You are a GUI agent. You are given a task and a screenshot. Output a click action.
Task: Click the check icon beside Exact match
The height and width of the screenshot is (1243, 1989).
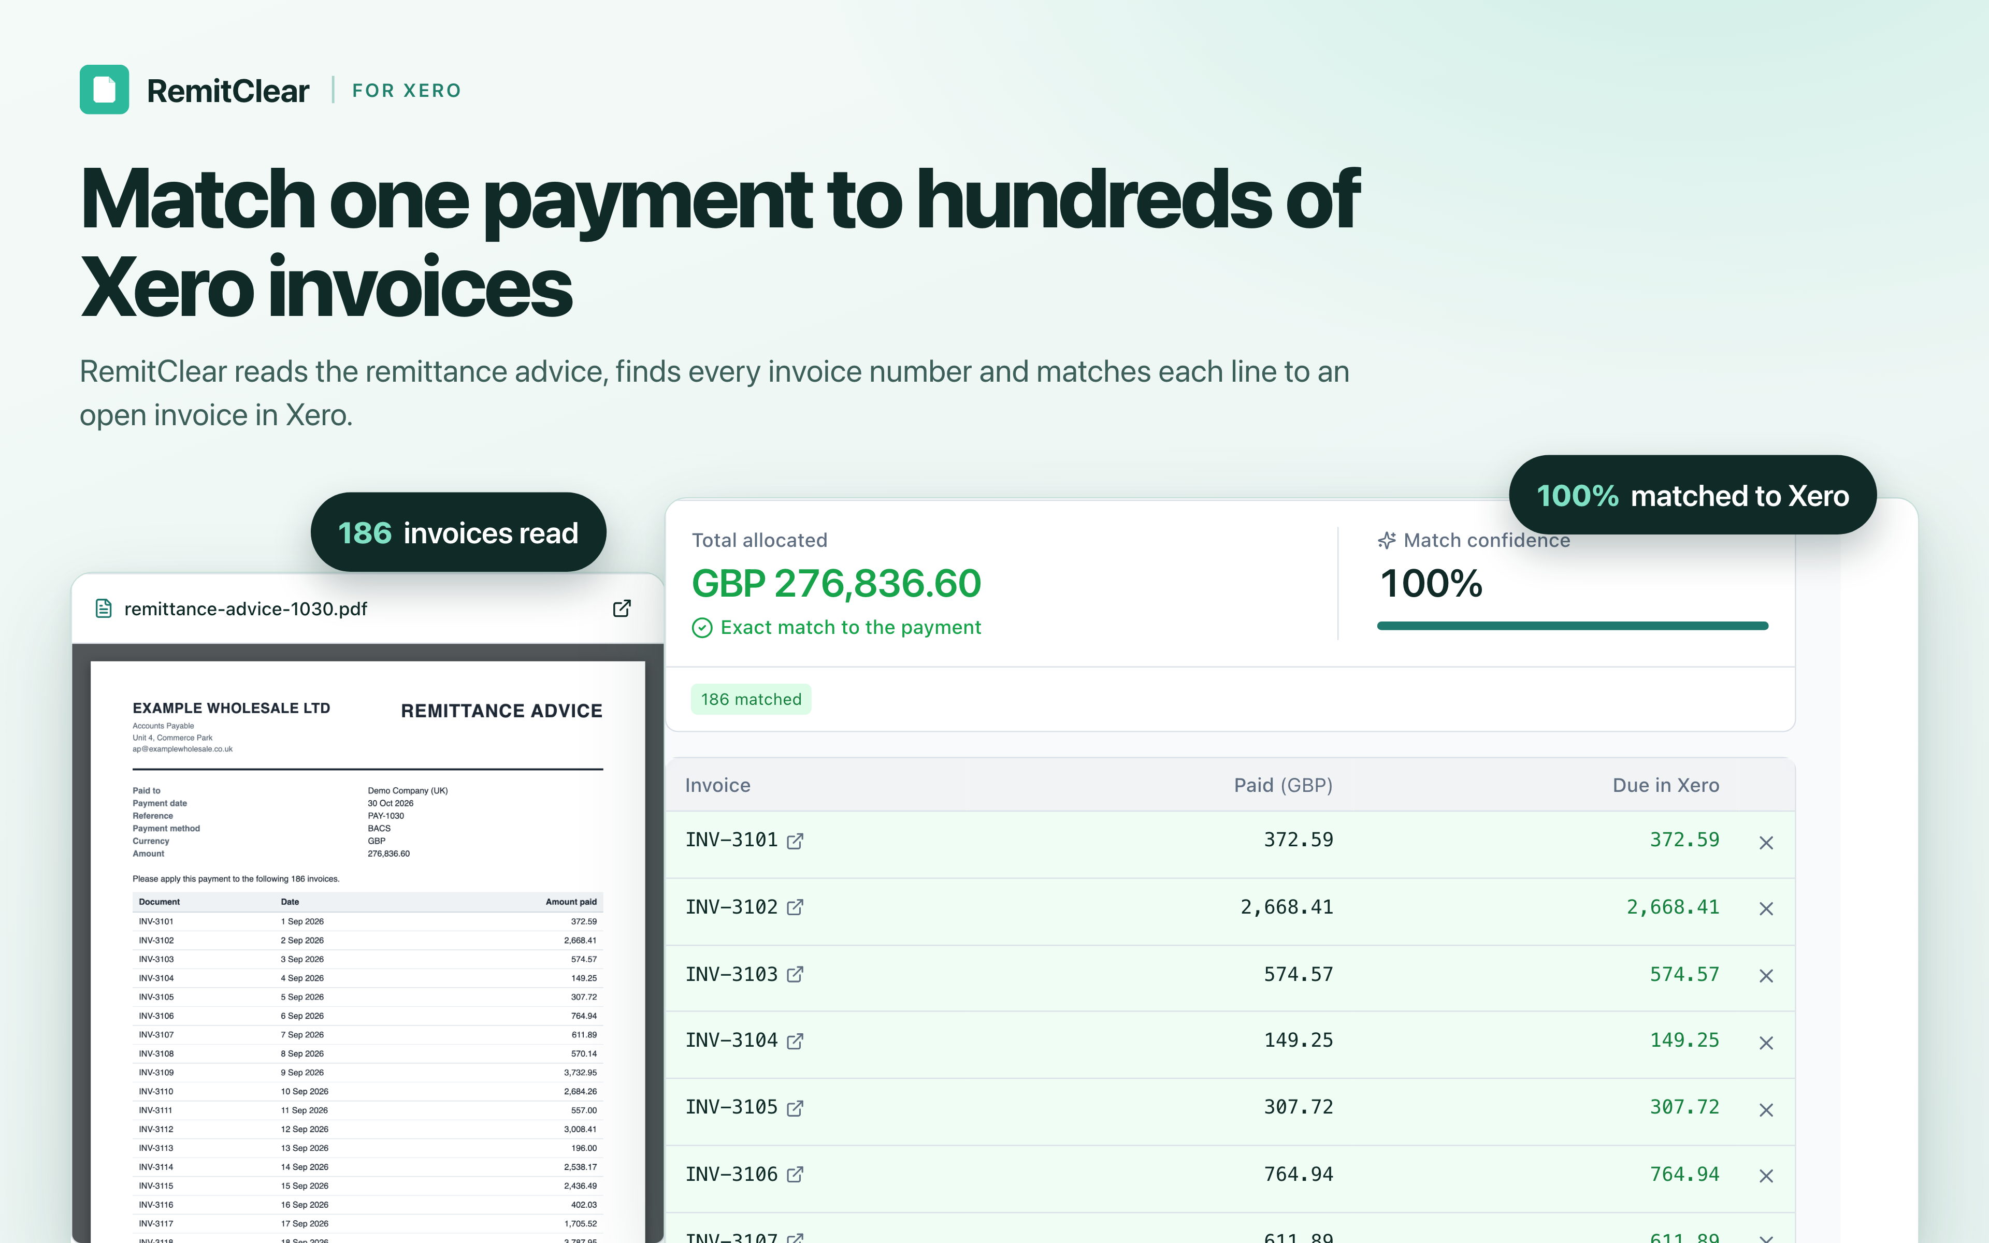tap(702, 628)
